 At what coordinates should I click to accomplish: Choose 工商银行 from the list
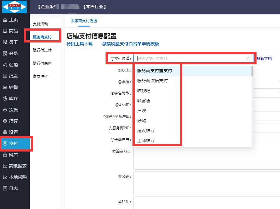coord(193,140)
